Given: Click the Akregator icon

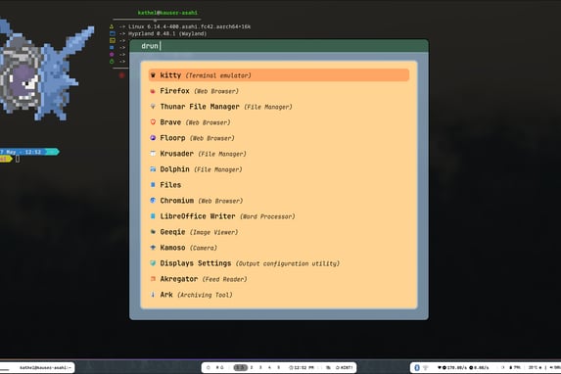Looking at the screenshot, I should 153,279.
